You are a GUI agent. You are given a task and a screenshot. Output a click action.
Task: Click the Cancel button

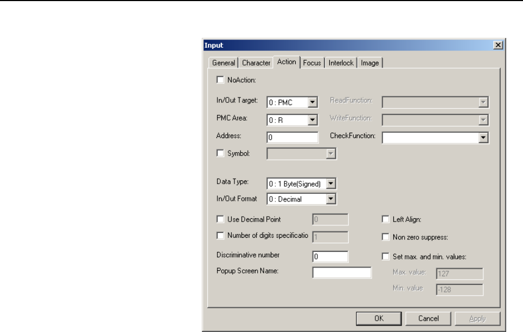(x=428, y=318)
